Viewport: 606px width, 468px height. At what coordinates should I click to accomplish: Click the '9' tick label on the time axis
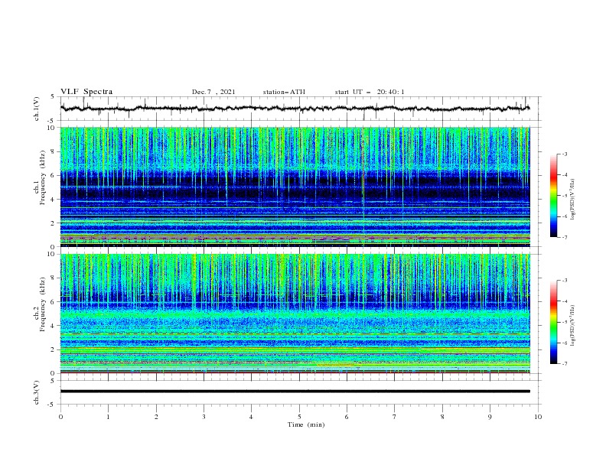pos(490,417)
